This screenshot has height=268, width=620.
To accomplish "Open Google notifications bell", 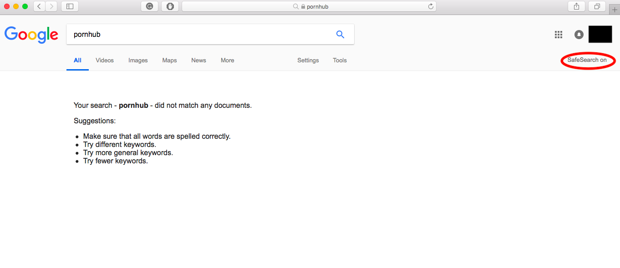I will pyautogui.click(x=579, y=34).
